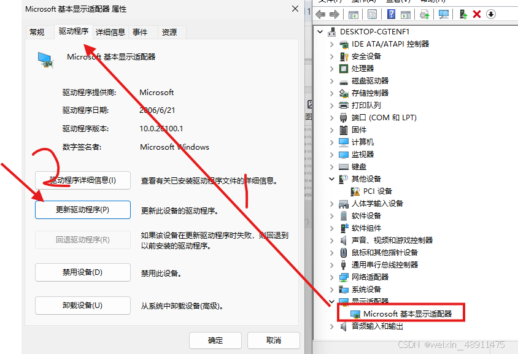
Task: Click the 监视器 display icon
Action: point(344,155)
